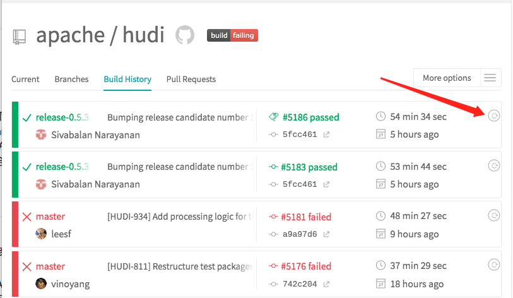Screen dimensions: 513x298
Task: Click Bumping release candidate message in #5183 row
Action: [180, 167]
